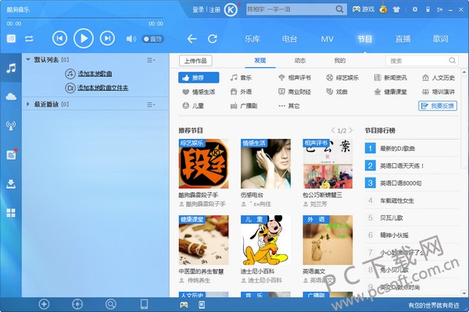469x312 pixels.
Task: Go back with the left arrow
Action: pyautogui.click(x=192, y=39)
